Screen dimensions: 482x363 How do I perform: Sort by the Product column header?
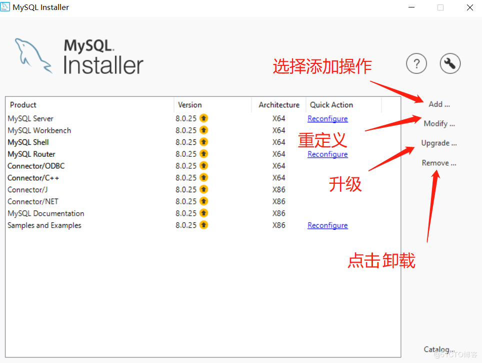point(90,105)
